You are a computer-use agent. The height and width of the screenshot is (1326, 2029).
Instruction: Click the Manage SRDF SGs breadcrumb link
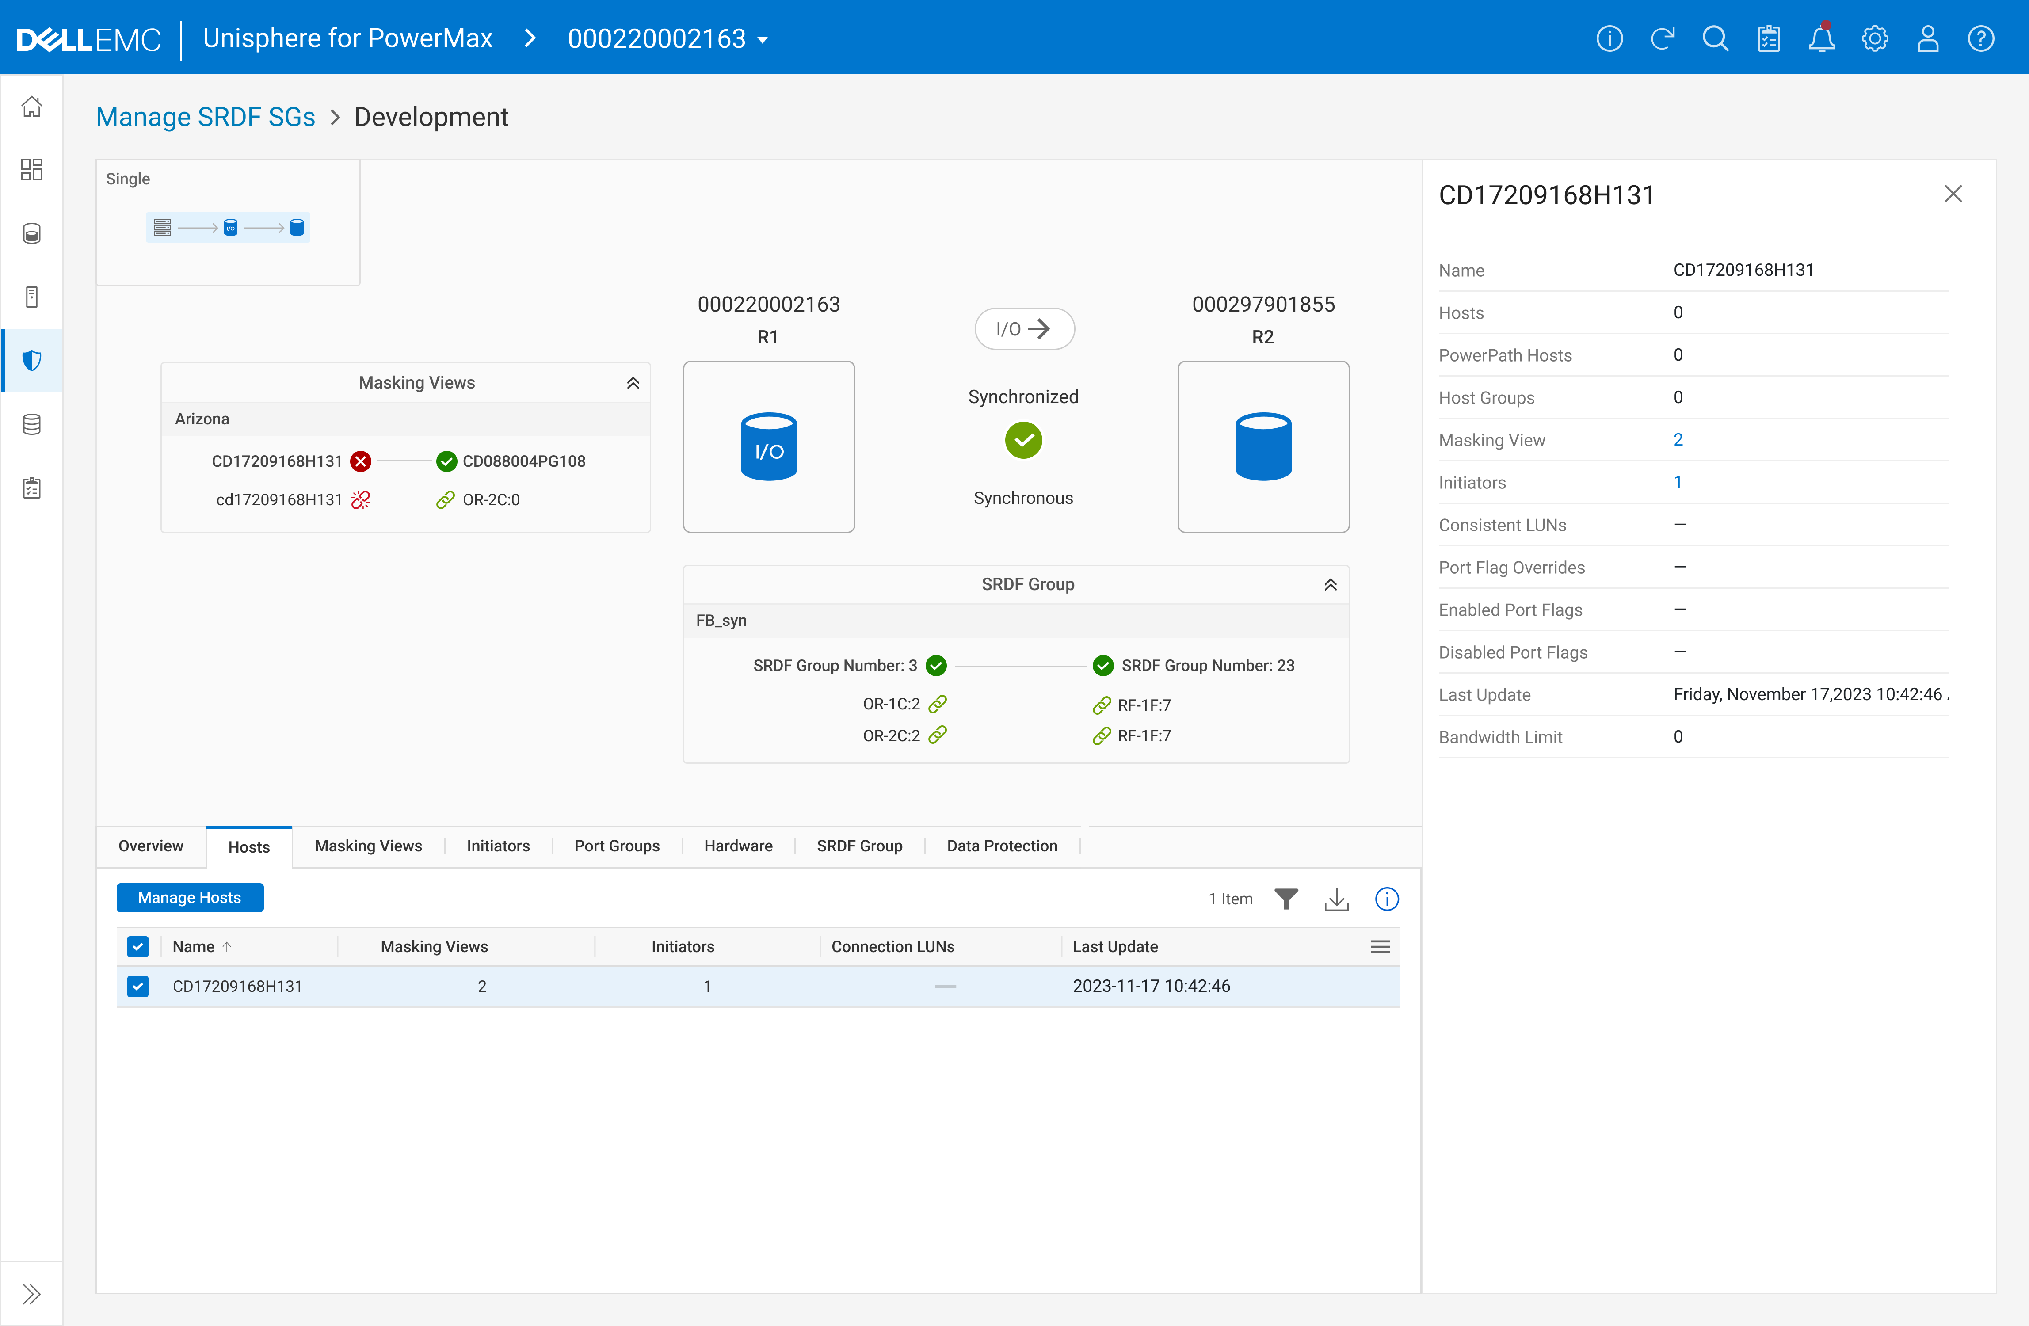[x=206, y=117]
